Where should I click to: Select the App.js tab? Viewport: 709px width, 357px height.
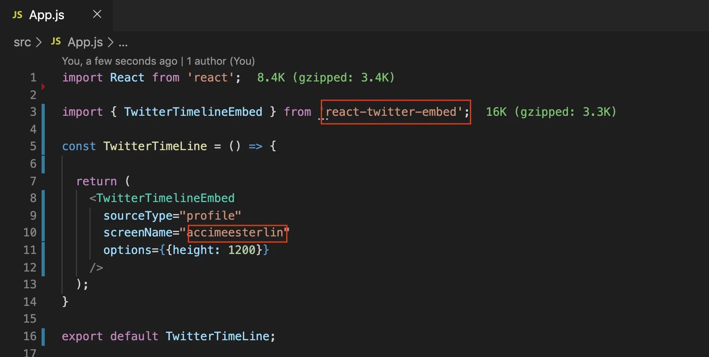(x=47, y=15)
